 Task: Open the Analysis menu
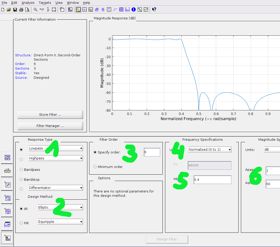(28, 3)
